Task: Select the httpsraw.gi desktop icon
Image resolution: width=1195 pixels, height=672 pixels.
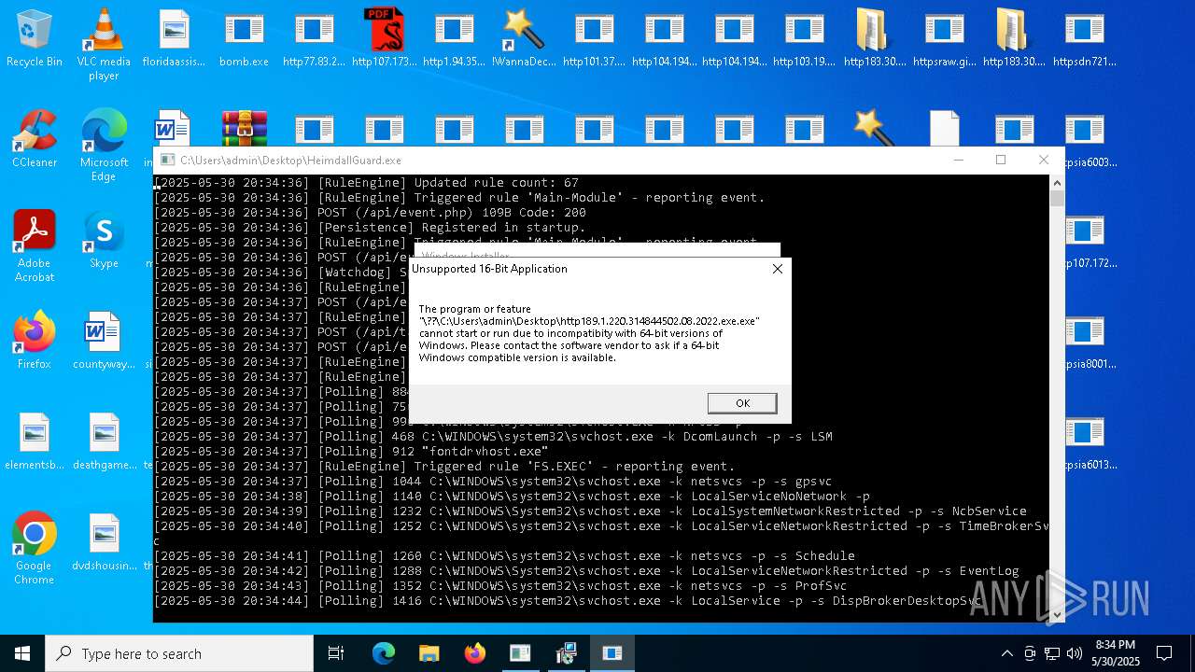Action: click(x=944, y=38)
